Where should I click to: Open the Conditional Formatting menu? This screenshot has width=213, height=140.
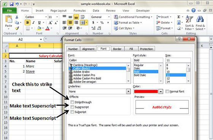click(133, 17)
